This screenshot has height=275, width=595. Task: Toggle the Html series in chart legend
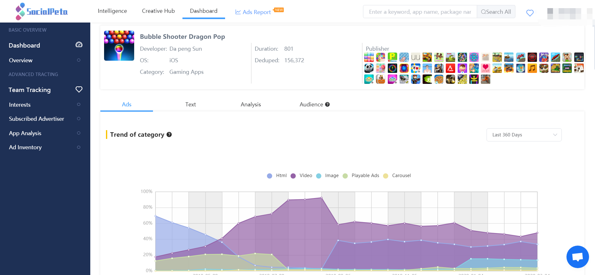click(277, 176)
